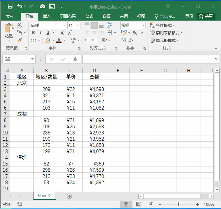Open the Name Box dropdown arrow
The height and width of the screenshot is (209, 221).
pos(32,59)
